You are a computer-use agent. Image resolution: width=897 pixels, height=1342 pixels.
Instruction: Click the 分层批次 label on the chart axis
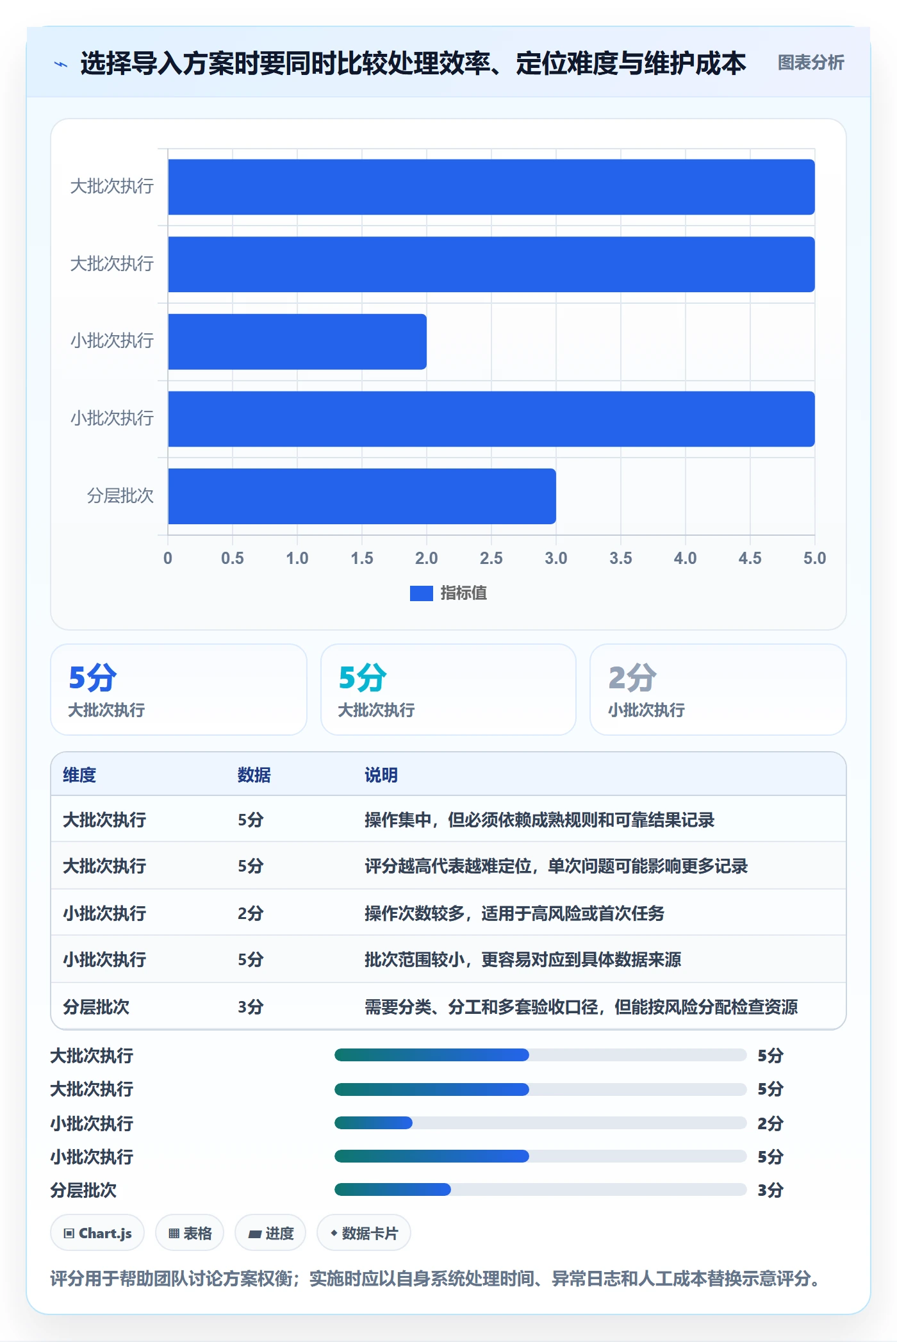point(120,495)
